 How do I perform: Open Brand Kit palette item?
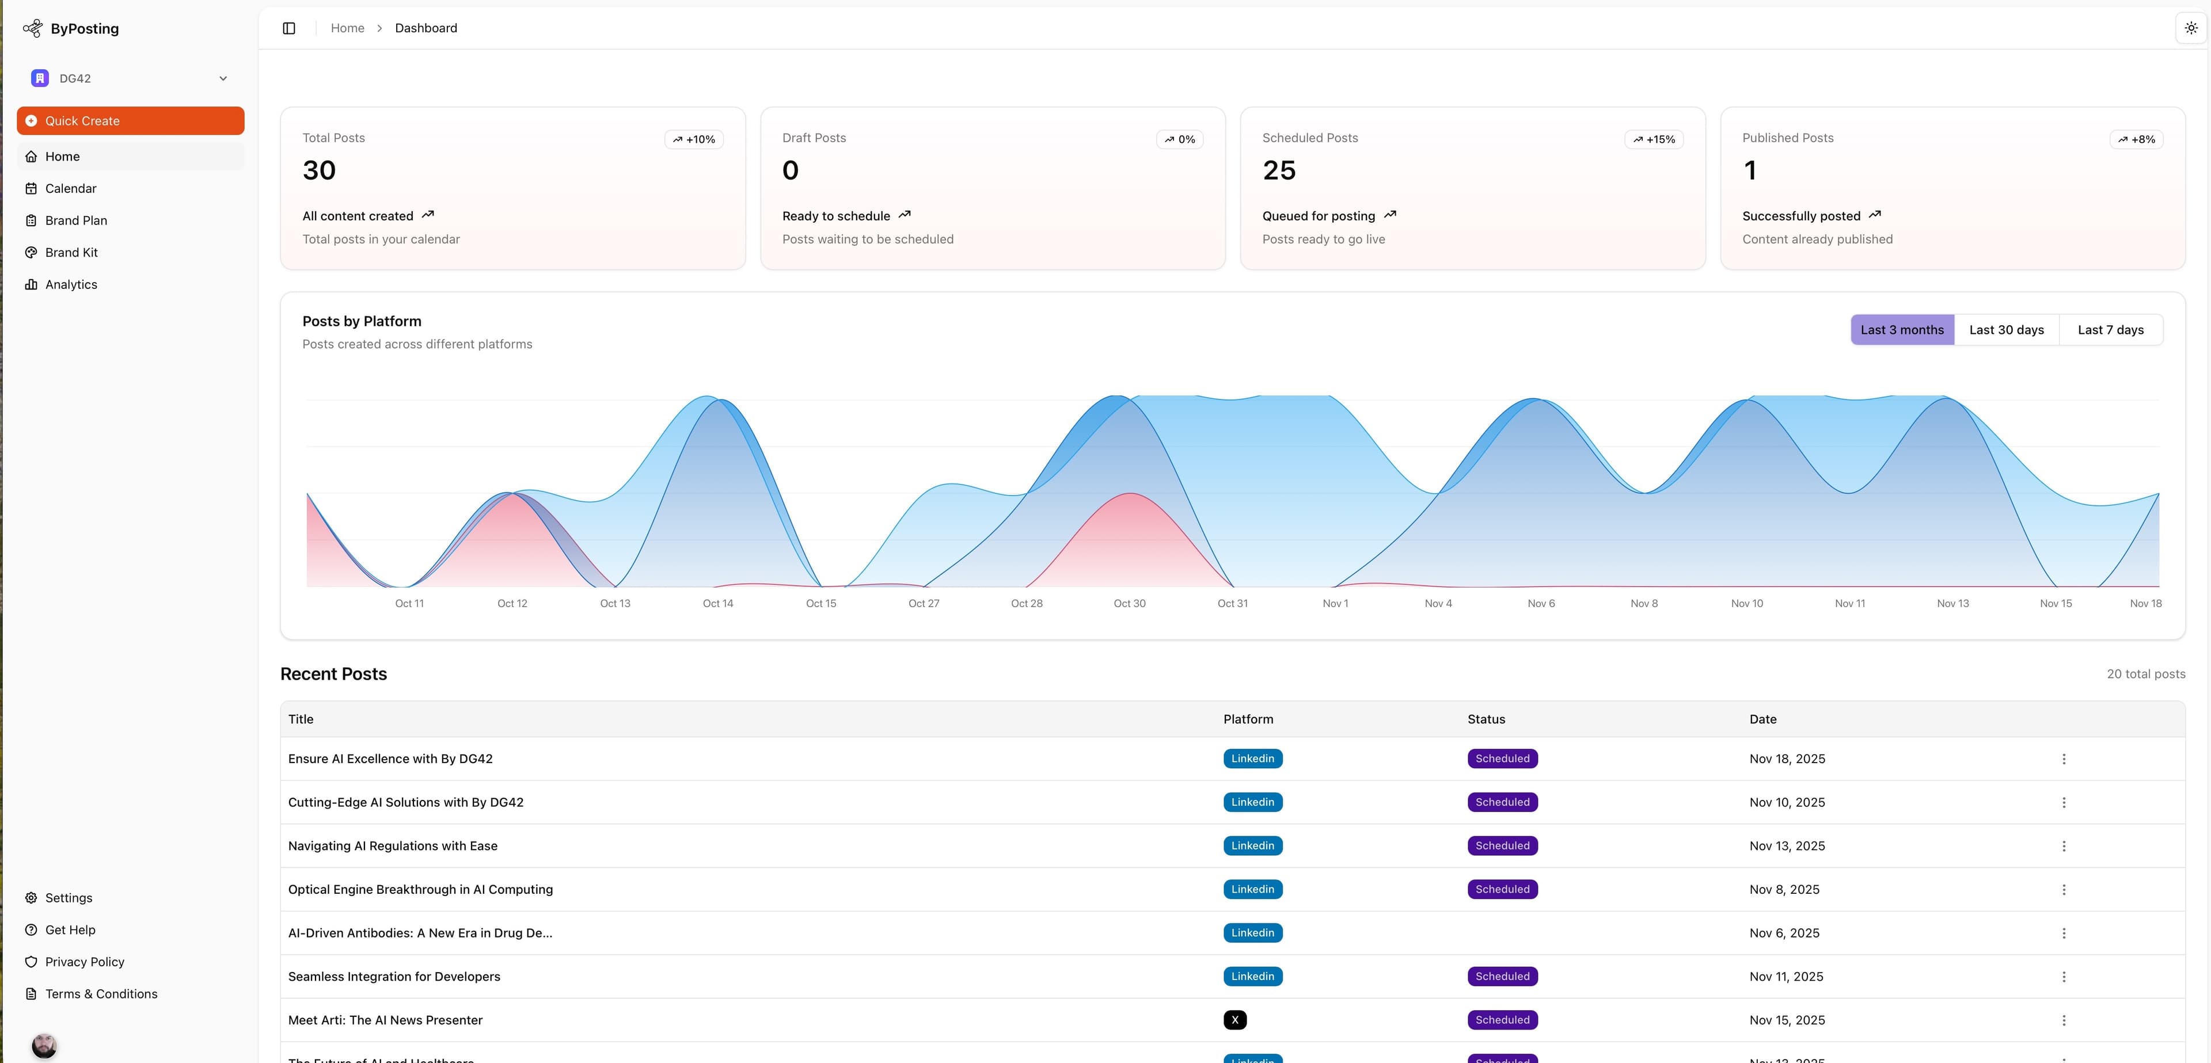[x=71, y=252]
